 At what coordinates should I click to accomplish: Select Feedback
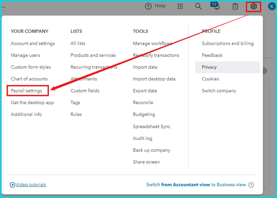click(212, 55)
